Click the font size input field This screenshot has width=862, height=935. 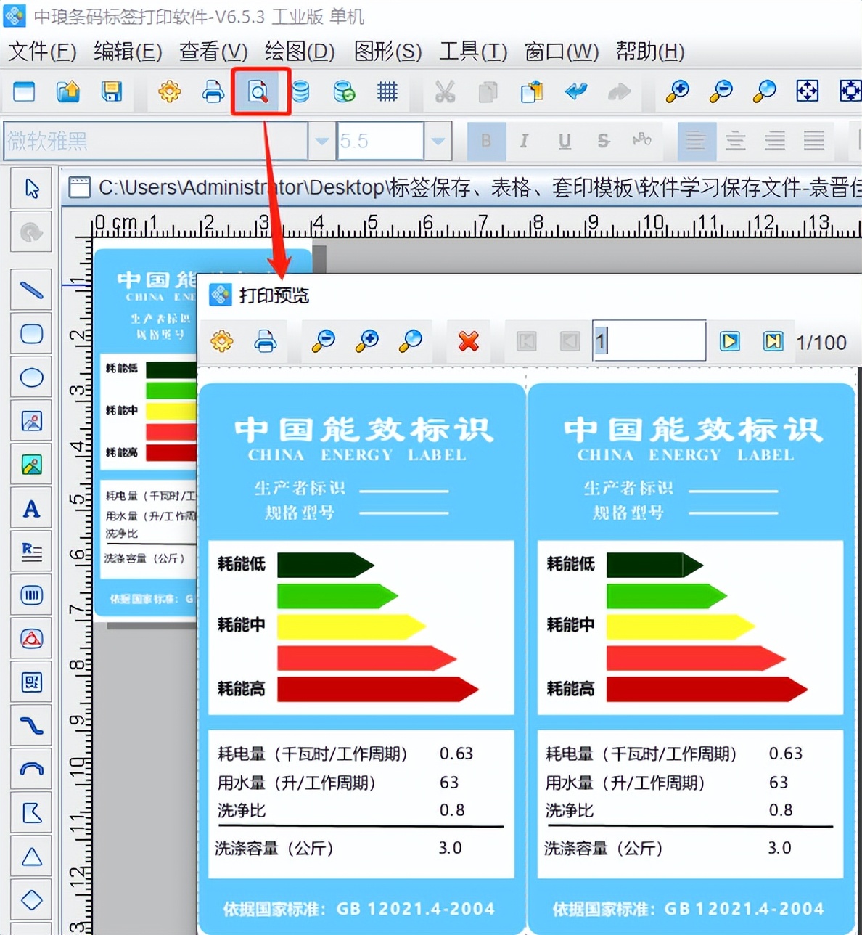click(x=381, y=141)
